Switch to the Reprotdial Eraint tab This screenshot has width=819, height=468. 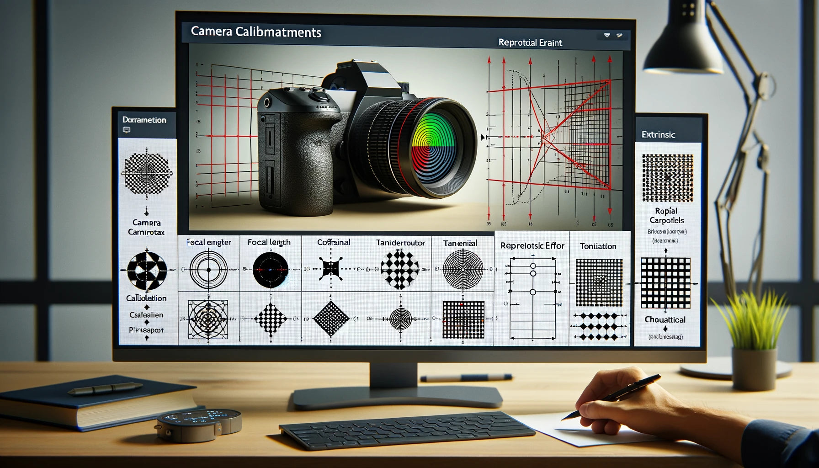pos(530,43)
